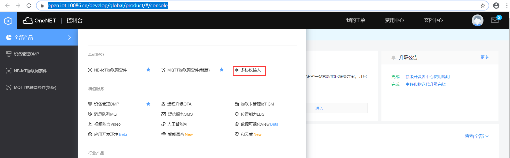Toggle favorite star for MQTT物联网套件(新版)
The width and height of the screenshot is (510, 158).
pos(222,70)
